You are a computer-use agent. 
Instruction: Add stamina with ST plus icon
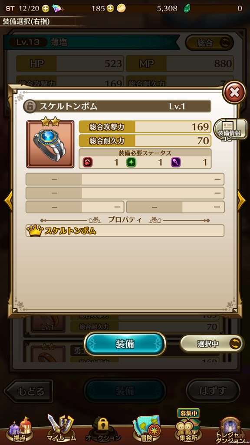coord(45,9)
